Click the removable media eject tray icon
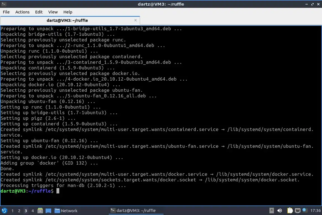This screenshot has height=215, width=322. click(271, 211)
